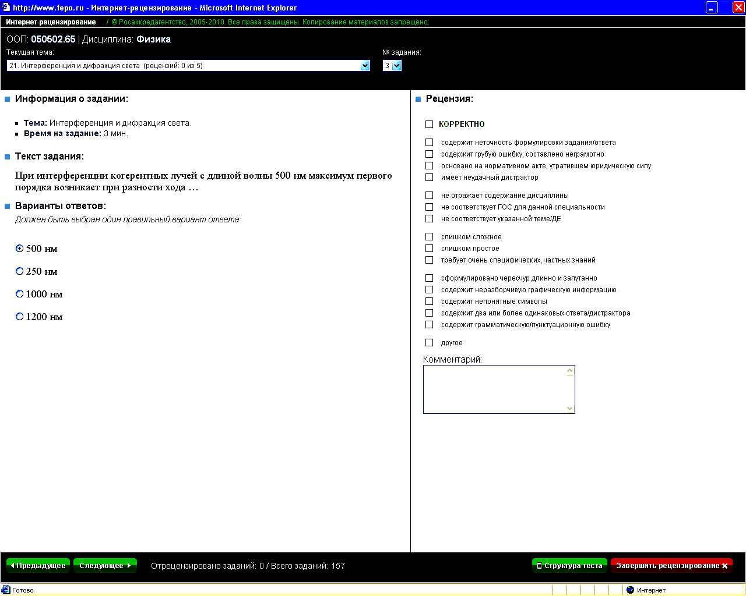This screenshot has height=596, width=746.
Task: Click the 'Интернет-рецензирование' header title
Action: 51,22
